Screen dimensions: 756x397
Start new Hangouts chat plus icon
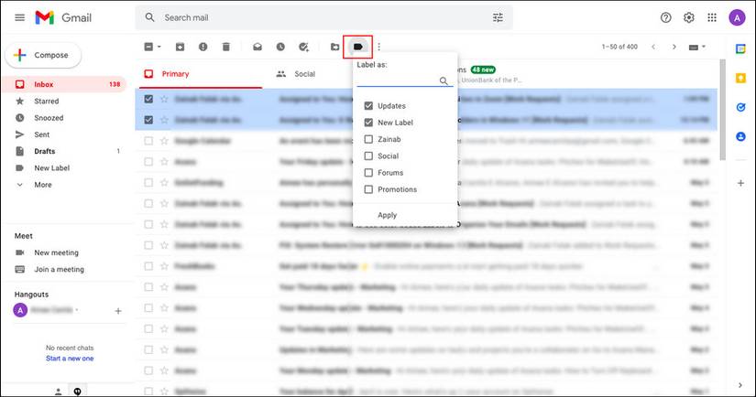tap(118, 311)
